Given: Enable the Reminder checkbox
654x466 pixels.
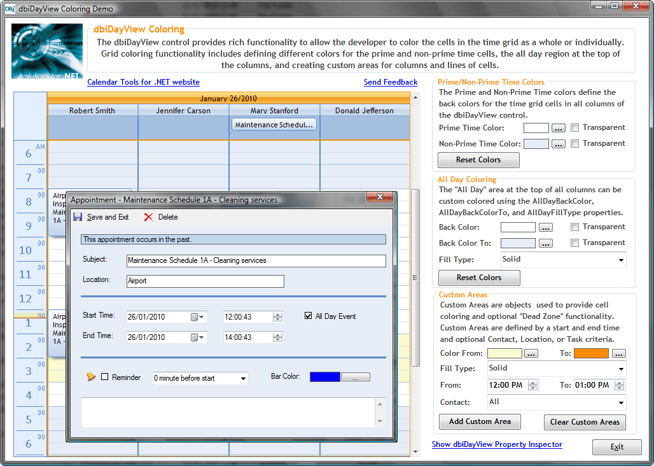Looking at the screenshot, I should coord(106,377).
